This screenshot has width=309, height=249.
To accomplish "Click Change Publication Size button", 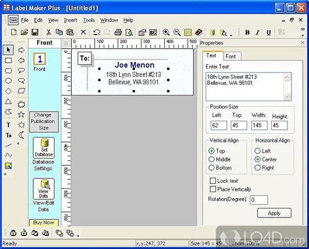I will pos(44,122).
